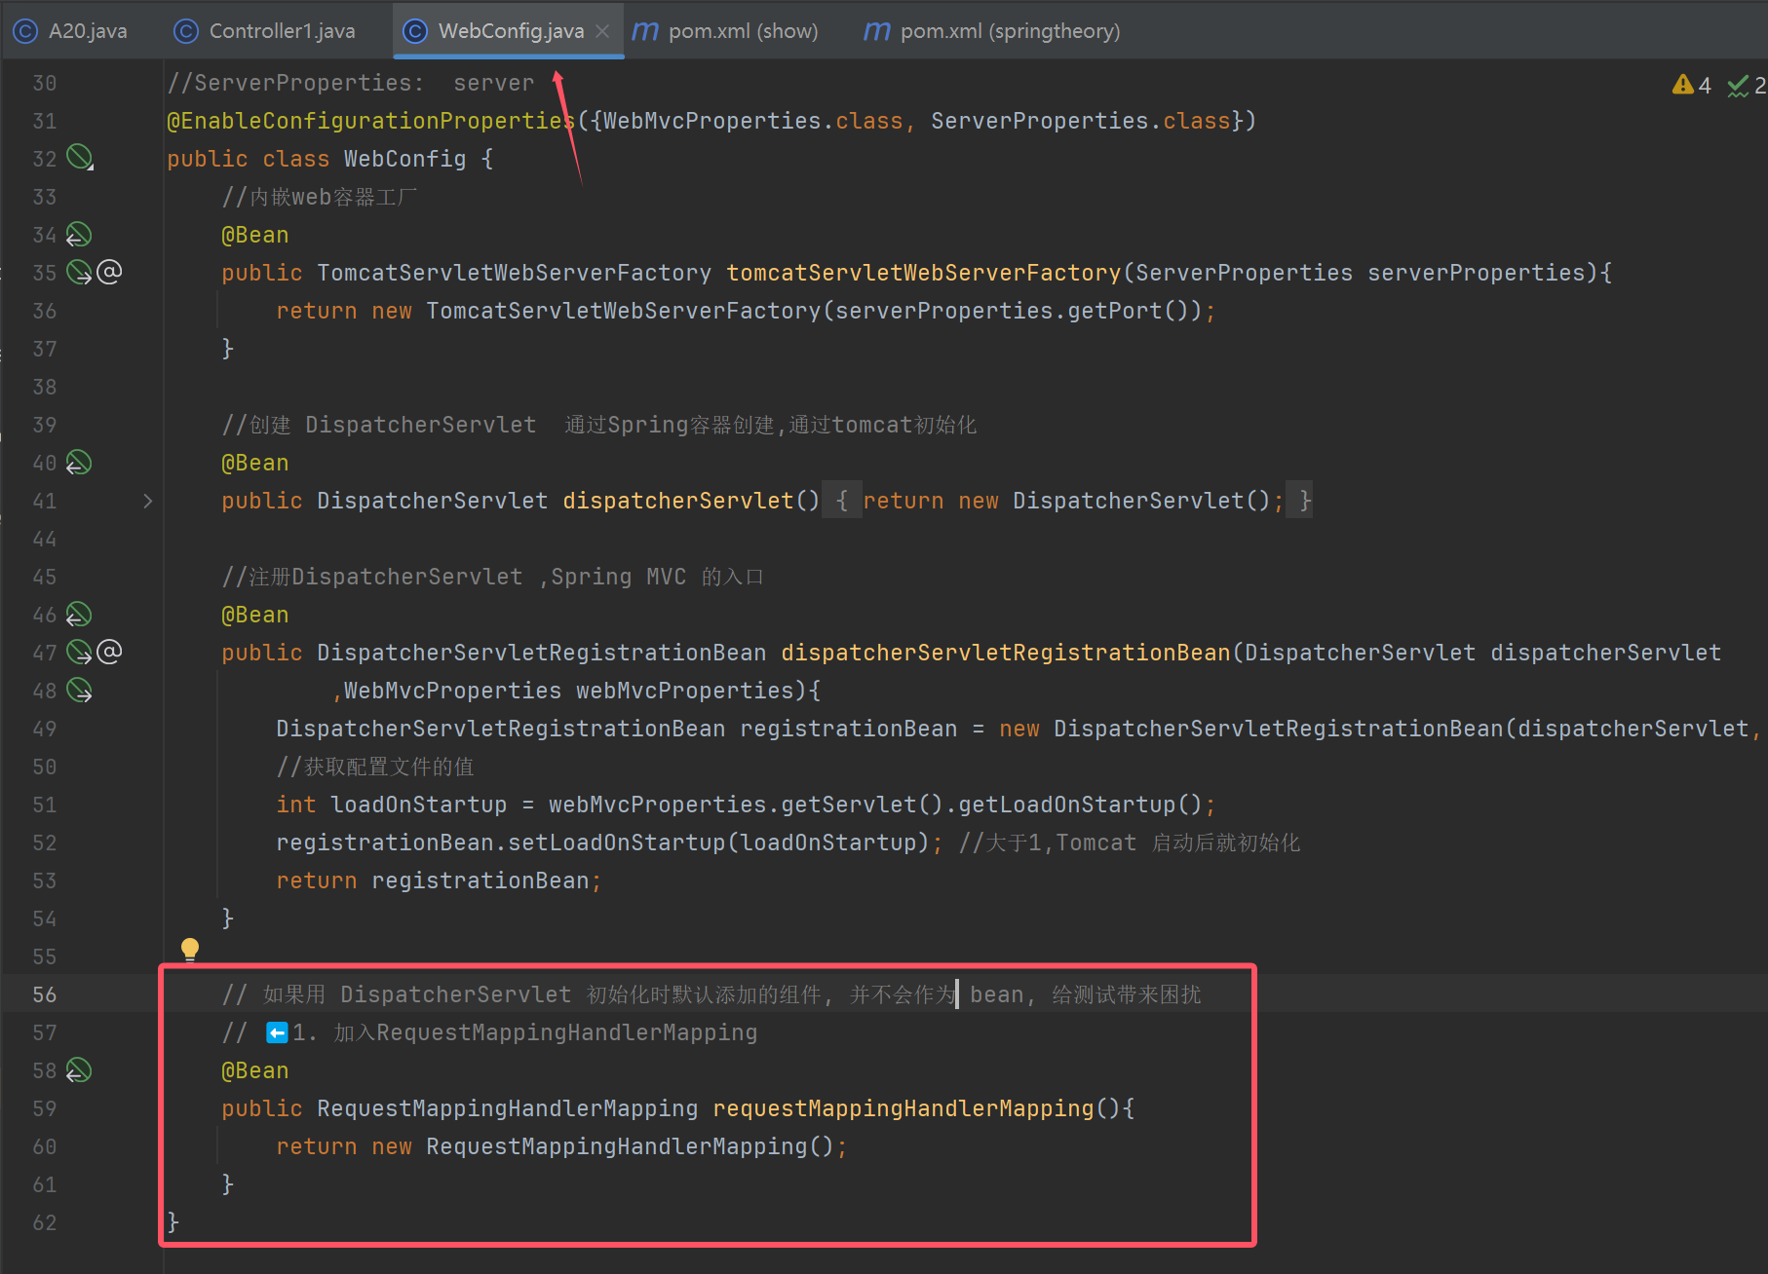Click the WebConfig class name on line 32
The height and width of the screenshot is (1274, 1768).
pos(404,159)
